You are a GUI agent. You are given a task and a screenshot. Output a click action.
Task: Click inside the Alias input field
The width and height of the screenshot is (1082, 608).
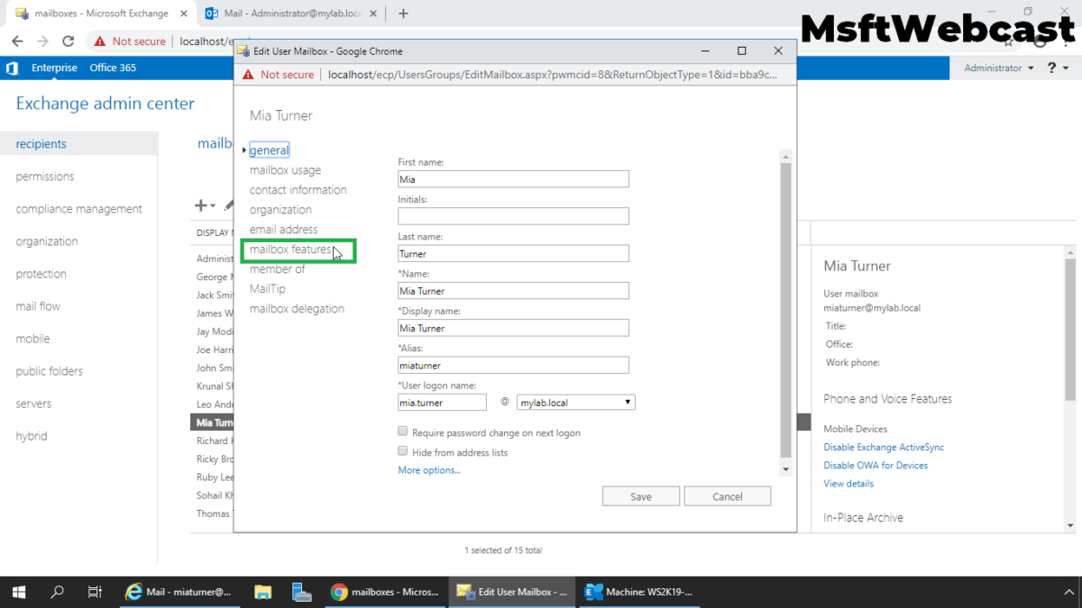[x=513, y=365]
